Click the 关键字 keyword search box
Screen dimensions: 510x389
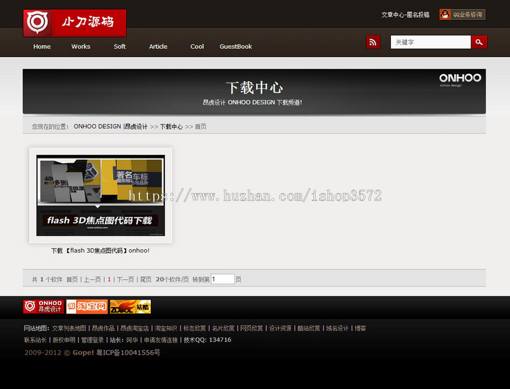430,42
